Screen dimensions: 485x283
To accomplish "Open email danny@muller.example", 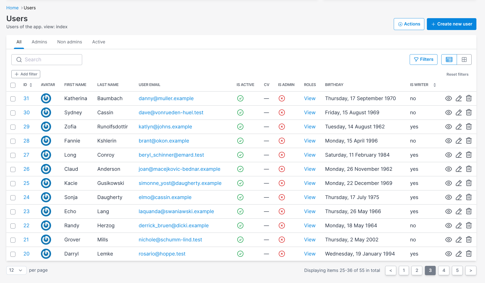I will point(166,98).
